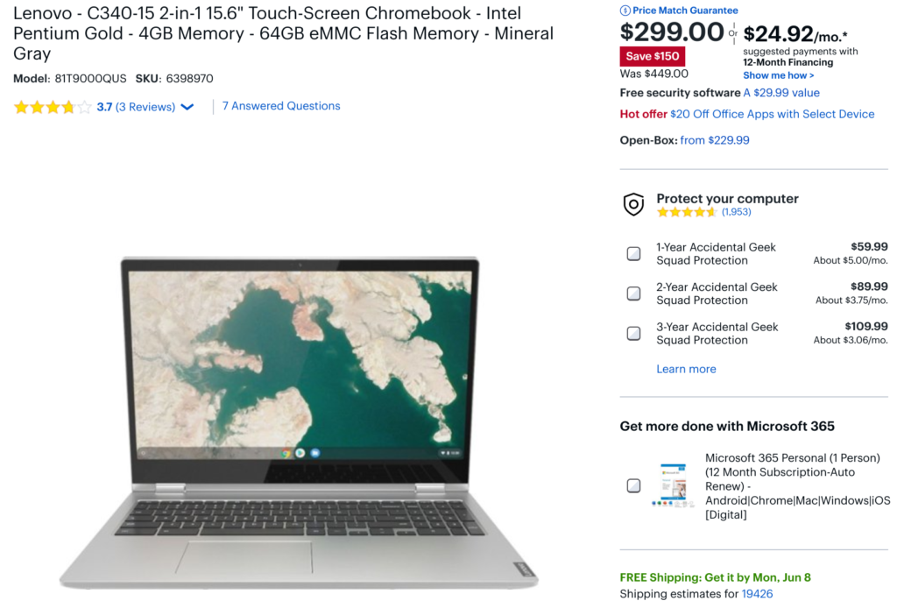The height and width of the screenshot is (601, 897).
Task: Click the Geek Squad protection star rating
Action: (687, 212)
